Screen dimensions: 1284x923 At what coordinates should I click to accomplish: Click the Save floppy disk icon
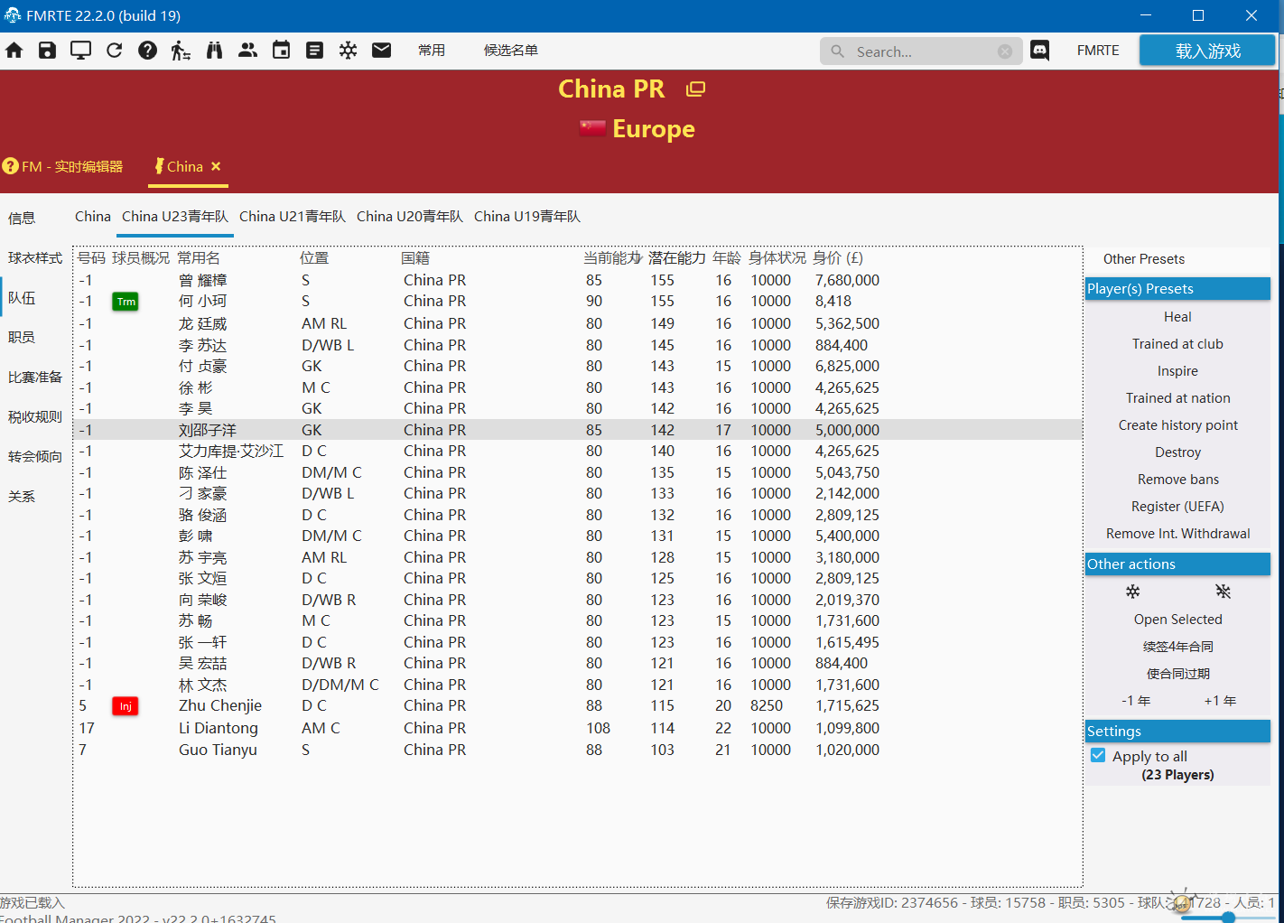[47, 51]
